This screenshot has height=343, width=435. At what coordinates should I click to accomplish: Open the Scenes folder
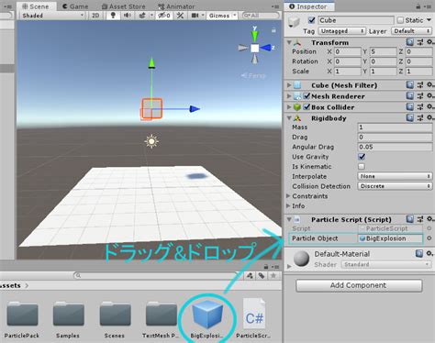[115, 319]
